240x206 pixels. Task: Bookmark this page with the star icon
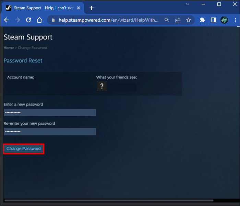(x=189, y=20)
